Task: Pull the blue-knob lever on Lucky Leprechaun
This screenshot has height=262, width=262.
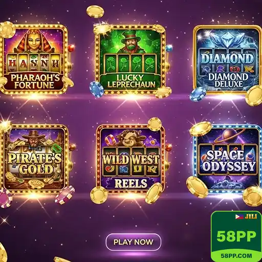Action: coord(169,49)
